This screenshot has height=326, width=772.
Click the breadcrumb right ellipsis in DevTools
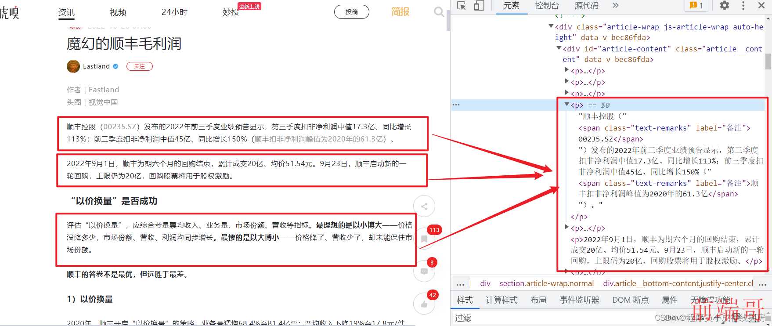coord(762,284)
